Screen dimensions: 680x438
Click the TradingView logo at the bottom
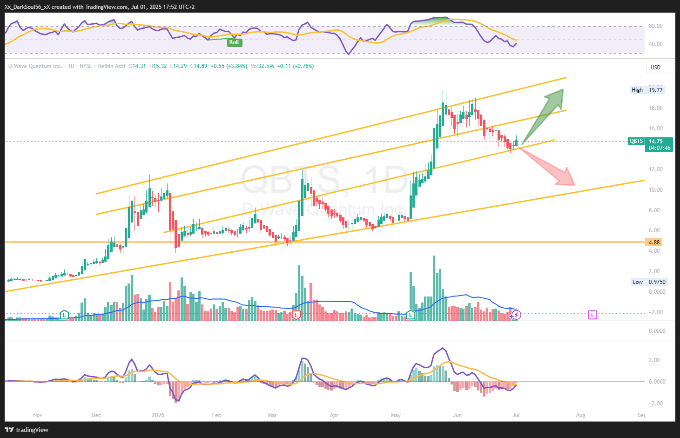27,430
